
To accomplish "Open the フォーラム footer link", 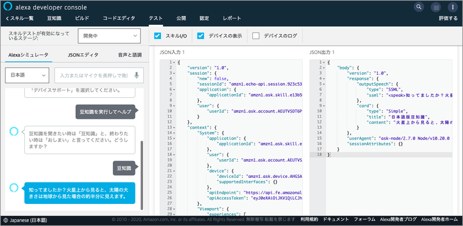I will [365, 220].
